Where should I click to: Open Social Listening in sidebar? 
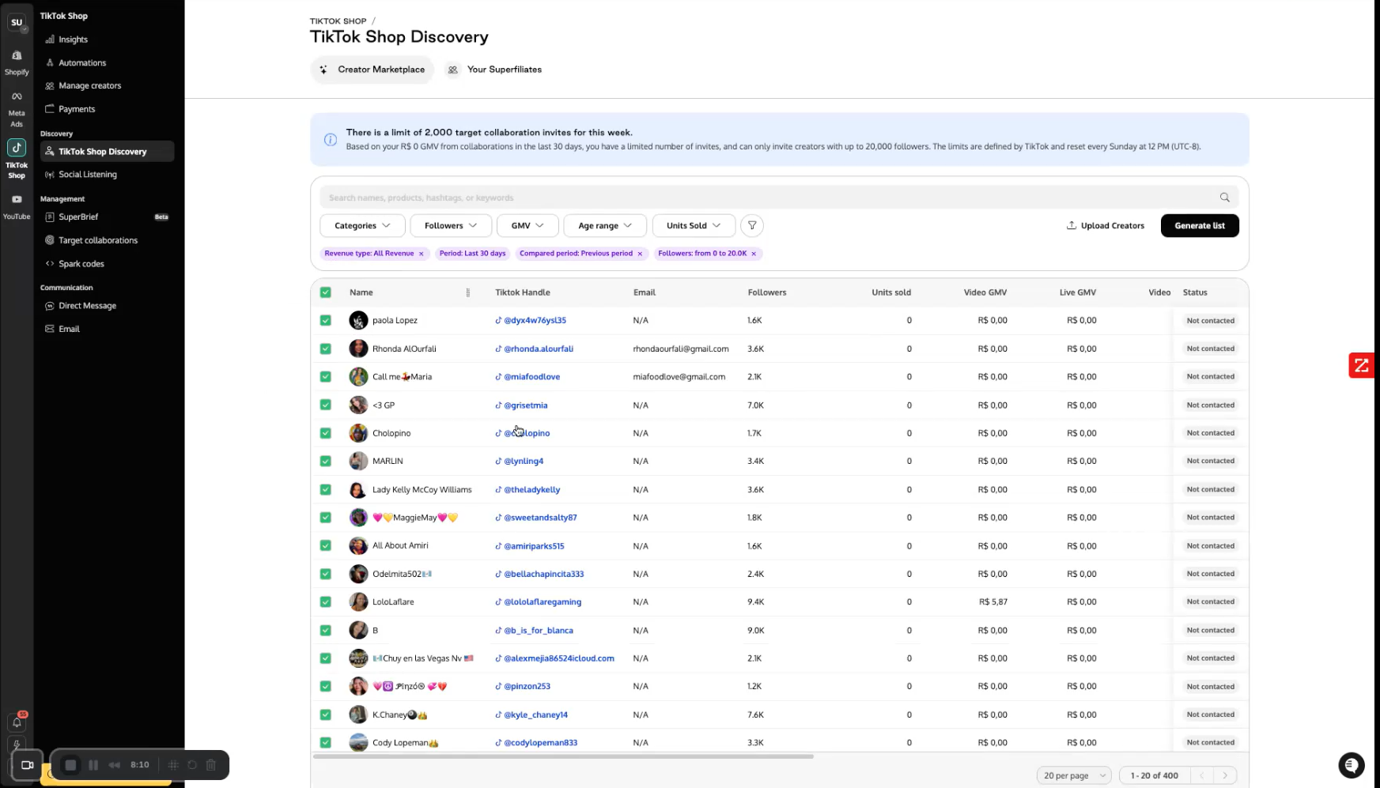tap(87, 175)
